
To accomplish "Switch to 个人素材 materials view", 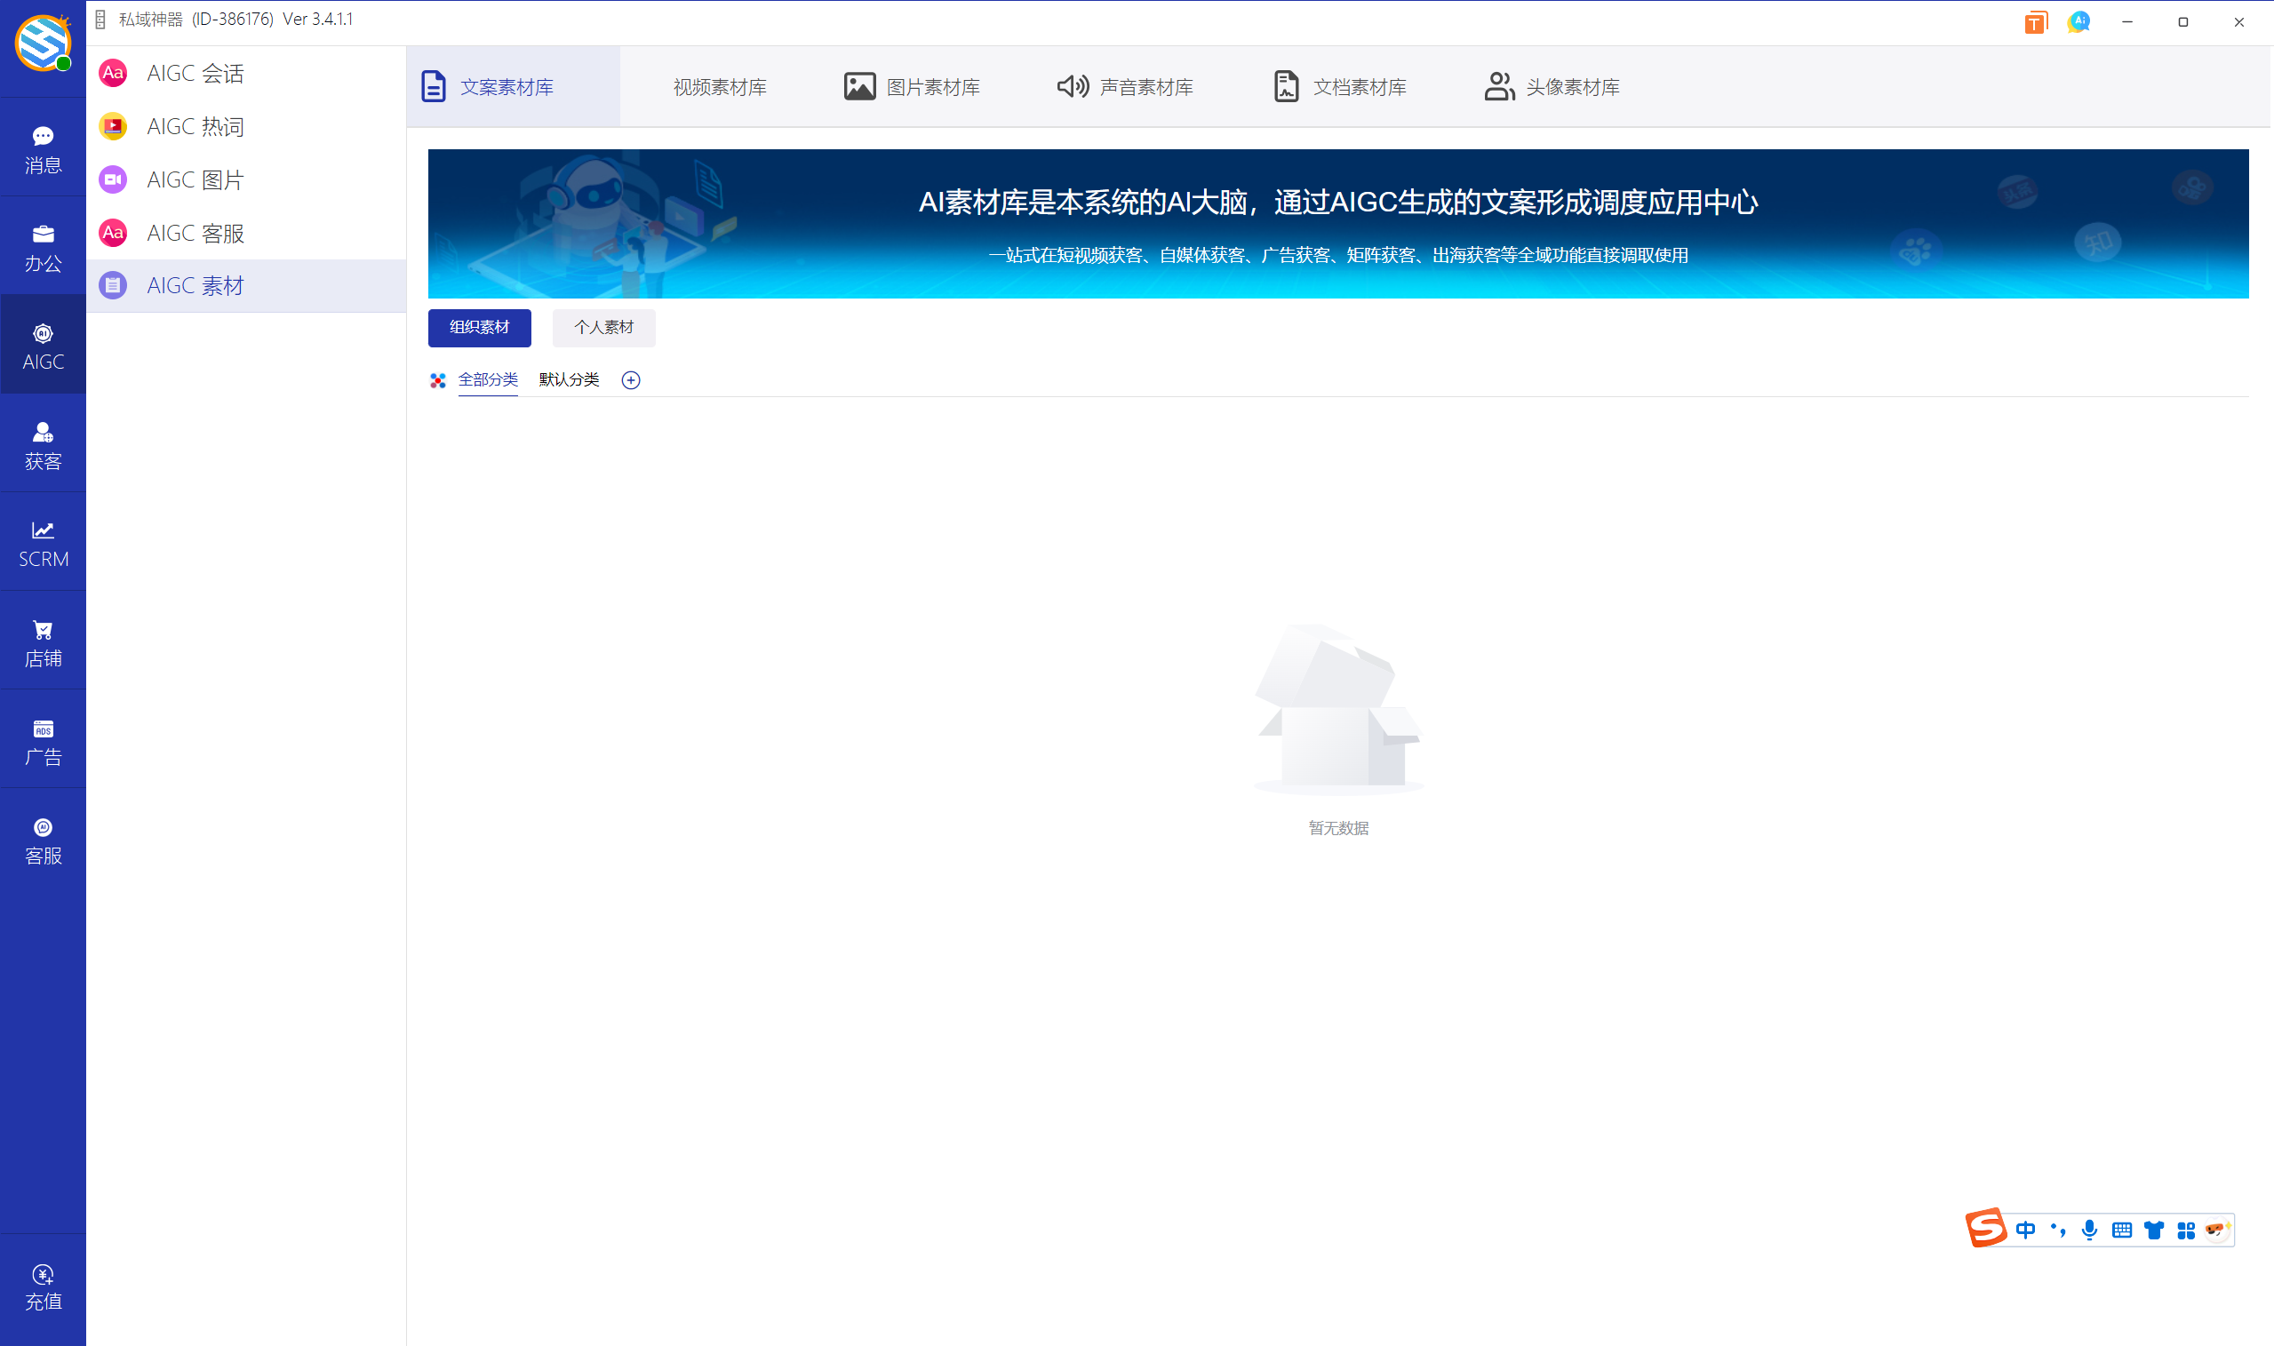I will (603, 328).
